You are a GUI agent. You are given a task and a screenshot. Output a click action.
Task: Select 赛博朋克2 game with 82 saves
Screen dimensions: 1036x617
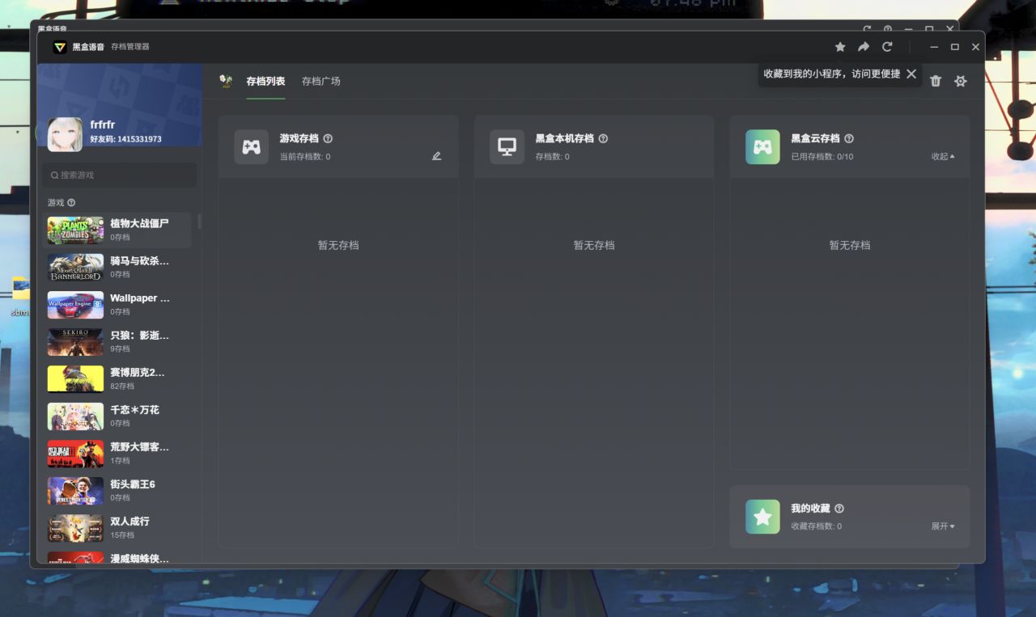pos(117,378)
